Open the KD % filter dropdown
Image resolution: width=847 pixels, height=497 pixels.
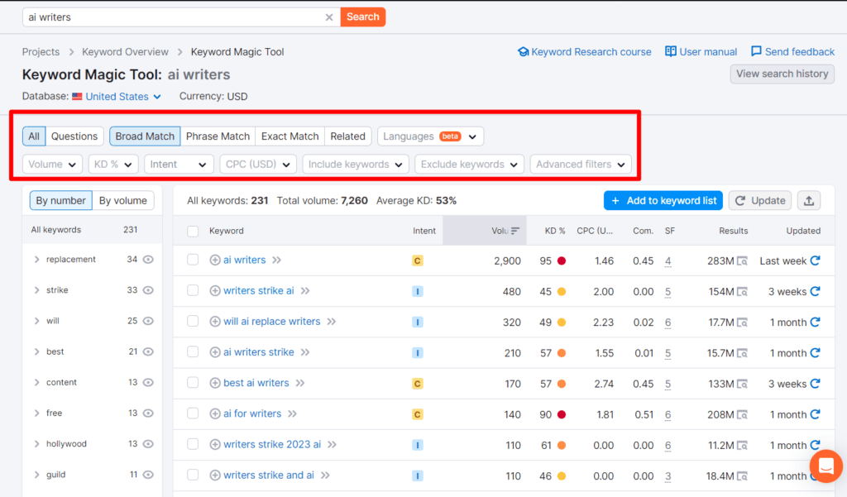pyautogui.click(x=112, y=164)
